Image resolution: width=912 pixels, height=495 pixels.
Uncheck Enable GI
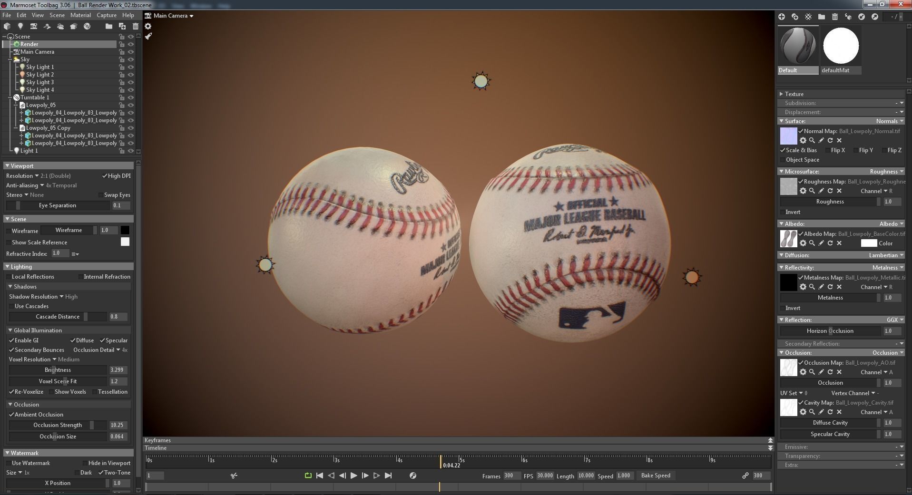click(11, 340)
